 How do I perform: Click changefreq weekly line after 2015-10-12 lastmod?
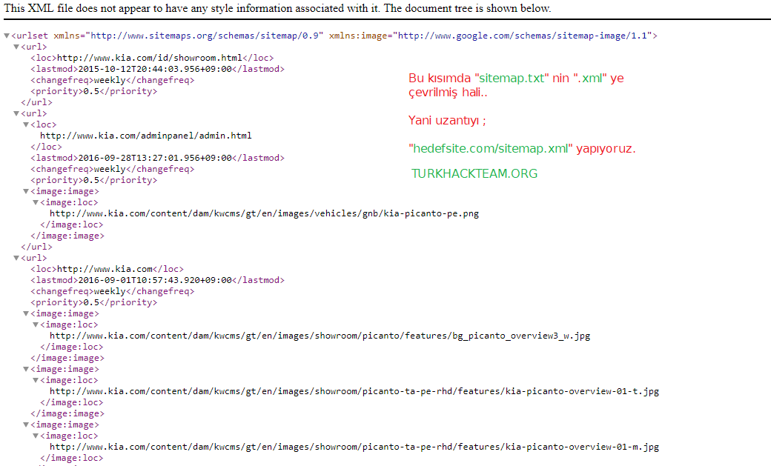pyautogui.click(x=112, y=80)
